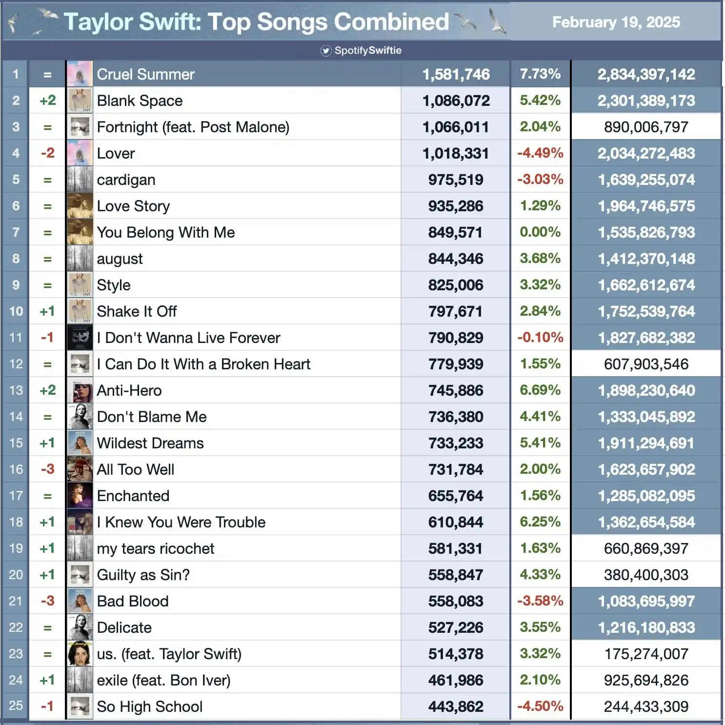725x725 pixels.
Task: Click the percent change 7.73%
Action: (540, 74)
